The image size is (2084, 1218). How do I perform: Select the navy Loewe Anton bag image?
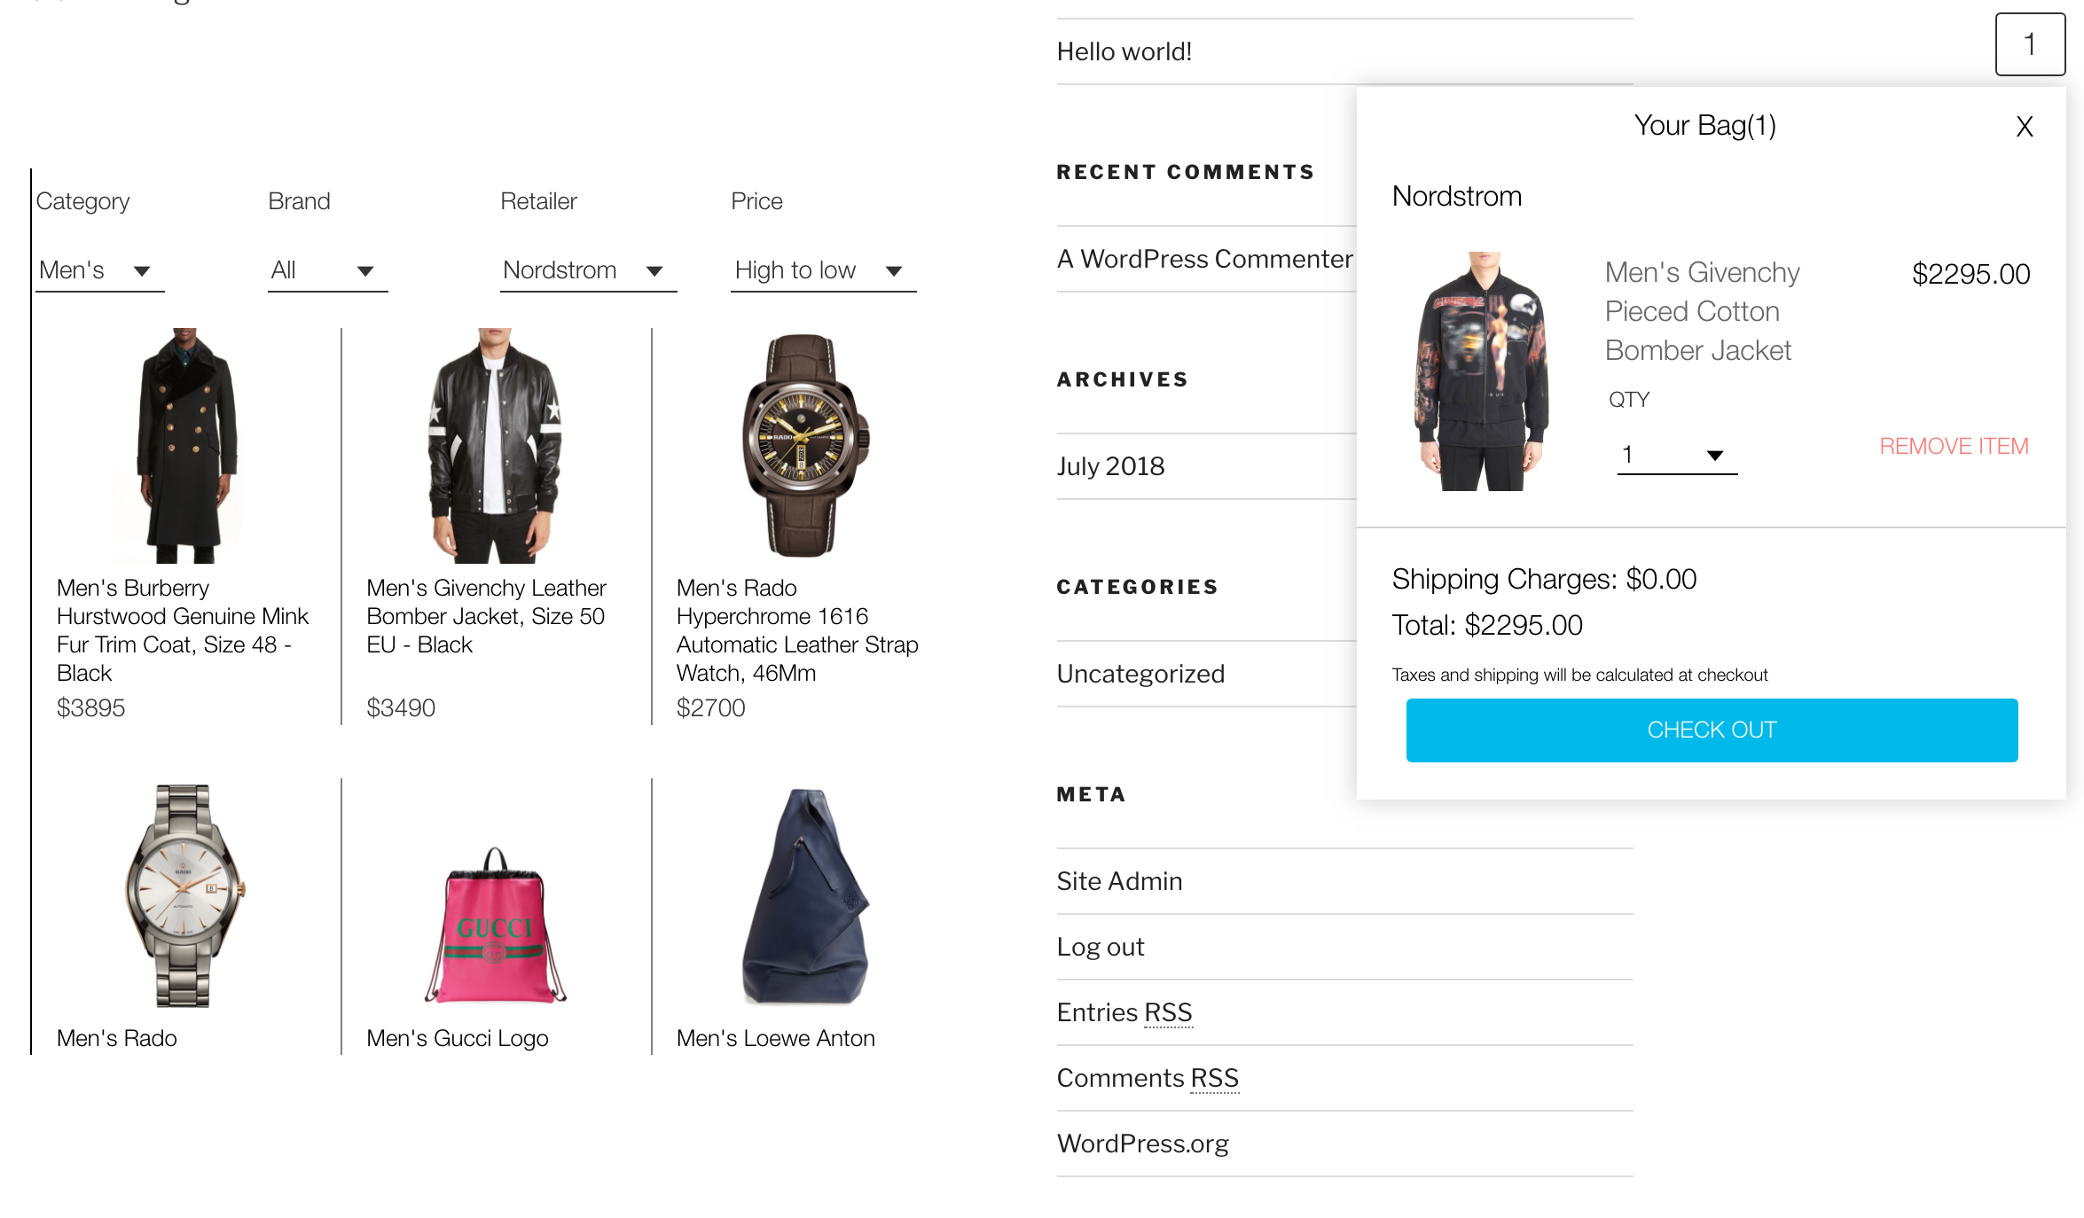pyautogui.click(x=805, y=895)
